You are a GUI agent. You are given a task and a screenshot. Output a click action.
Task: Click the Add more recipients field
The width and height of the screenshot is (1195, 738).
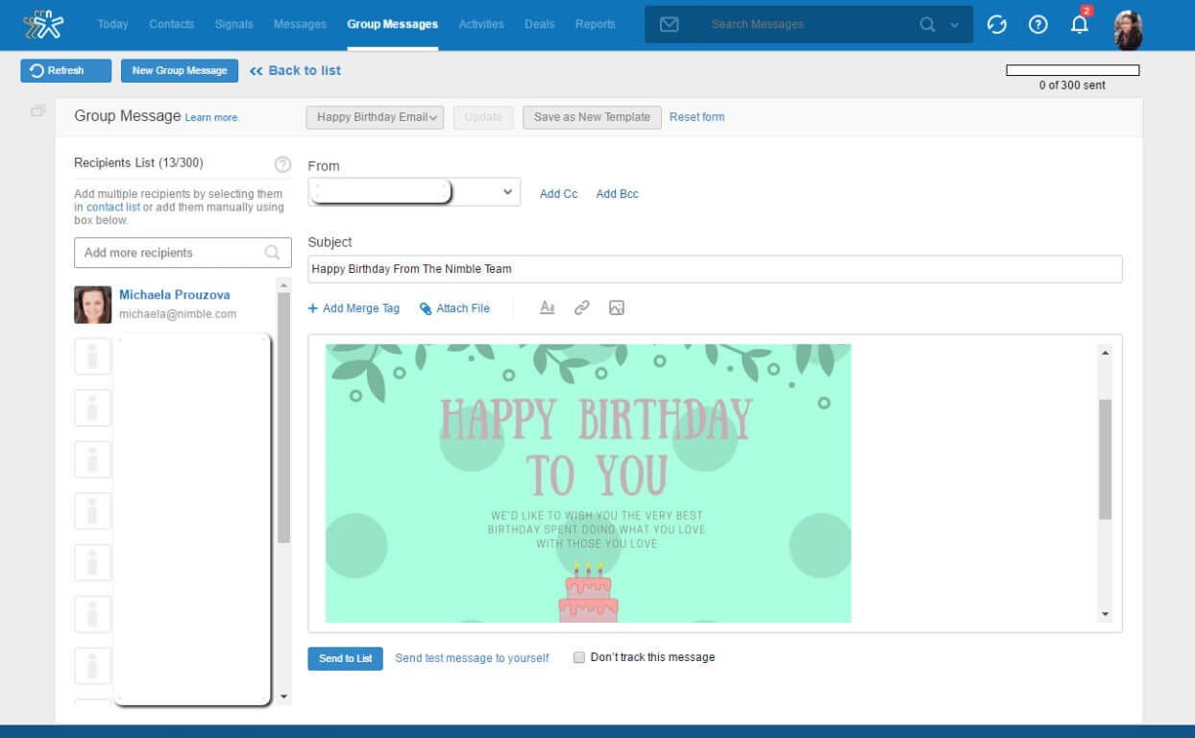pos(171,253)
